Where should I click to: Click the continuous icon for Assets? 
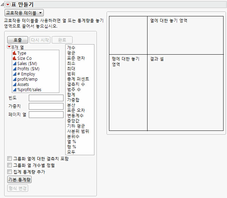coord(15,85)
